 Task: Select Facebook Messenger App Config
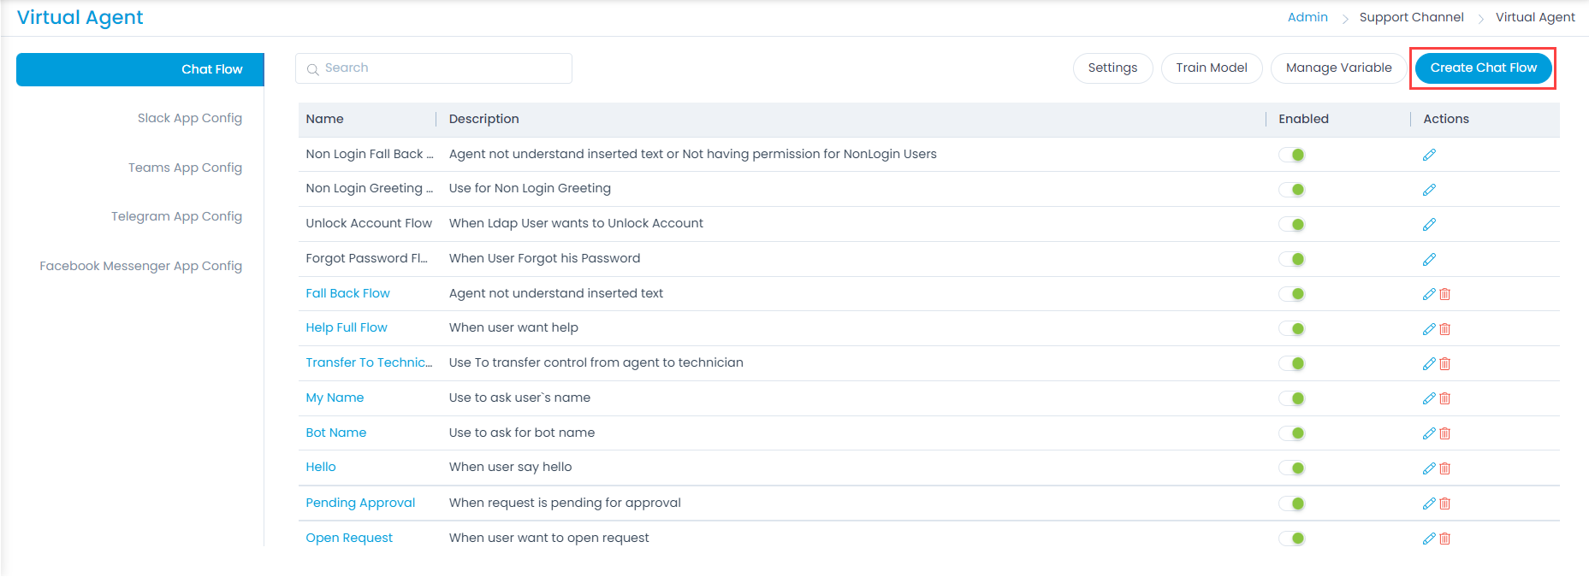(x=139, y=266)
